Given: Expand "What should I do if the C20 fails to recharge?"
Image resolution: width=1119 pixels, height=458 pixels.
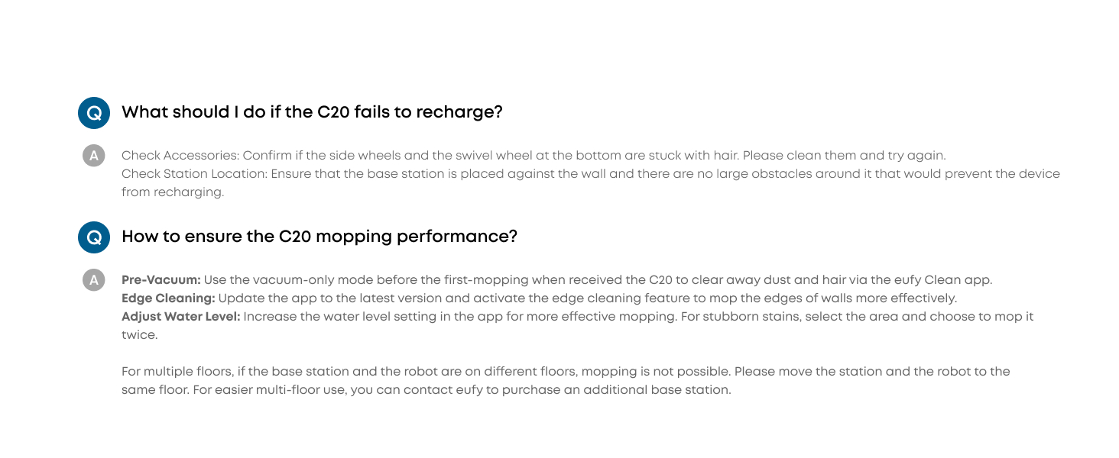Looking at the screenshot, I should click(312, 112).
